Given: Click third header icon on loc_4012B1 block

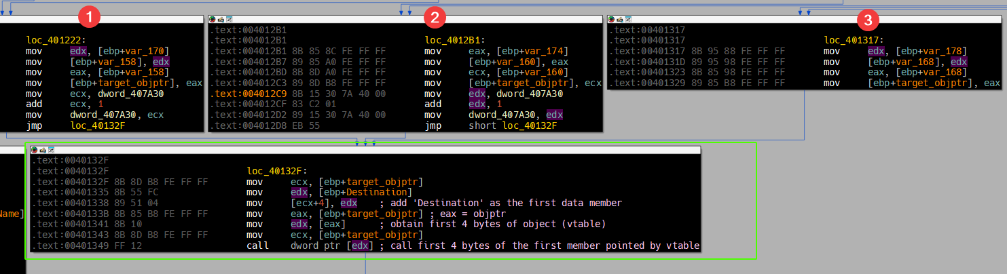Looking at the screenshot, I should pyautogui.click(x=230, y=20).
